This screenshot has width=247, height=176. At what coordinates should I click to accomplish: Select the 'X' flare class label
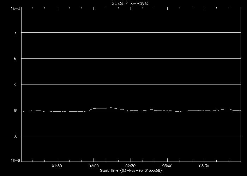tap(16, 33)
